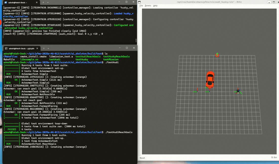Expand bottom terminal profile dropdown arrow

point(48,48)
